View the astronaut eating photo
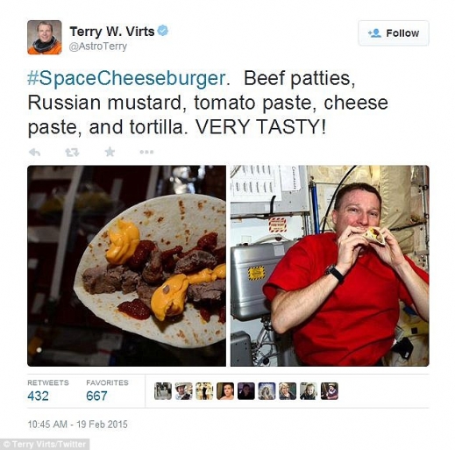The height and width of the screenshot is (450, 455). tap(330, 266)
